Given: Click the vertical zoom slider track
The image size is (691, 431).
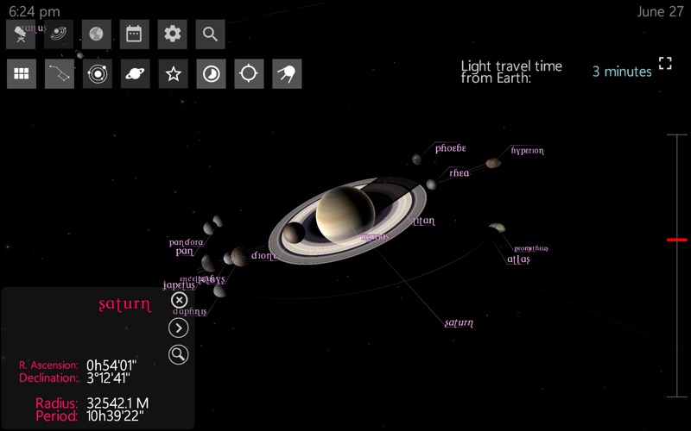Looking at the screenshot, I should [x=677, y=265].
